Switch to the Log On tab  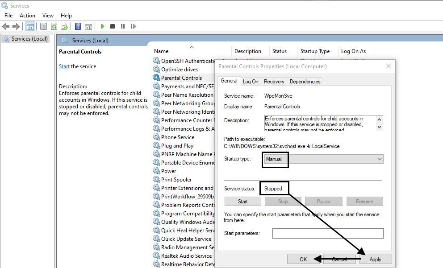click(250, 82)
